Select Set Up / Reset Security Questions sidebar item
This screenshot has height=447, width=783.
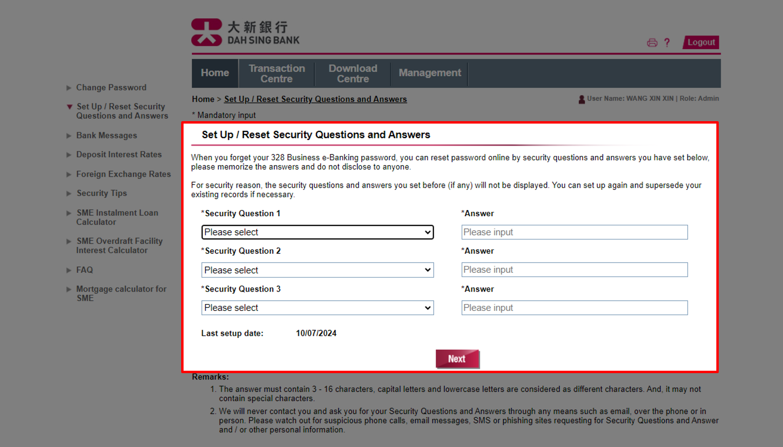tap(122, 111)
